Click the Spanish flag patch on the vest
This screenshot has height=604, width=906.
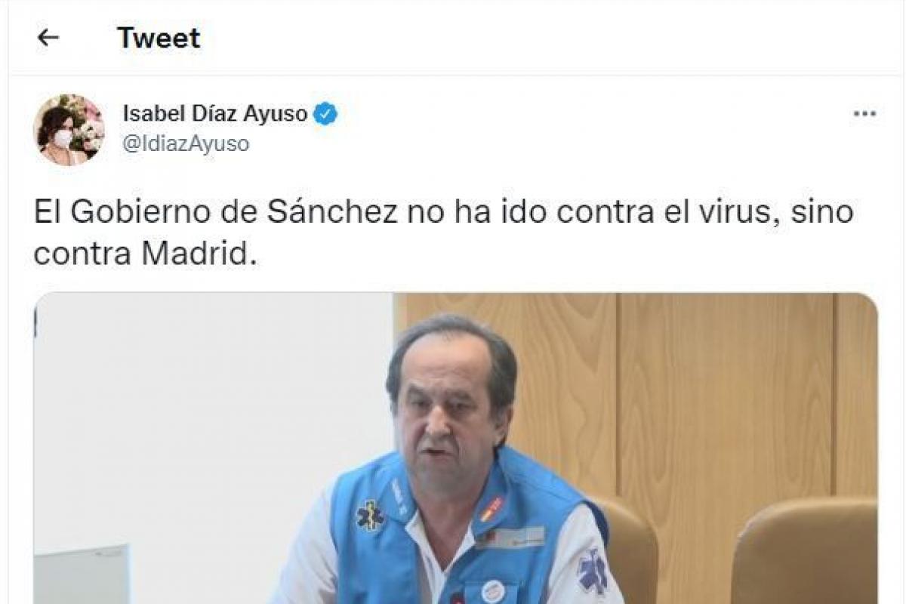[492, 509]
